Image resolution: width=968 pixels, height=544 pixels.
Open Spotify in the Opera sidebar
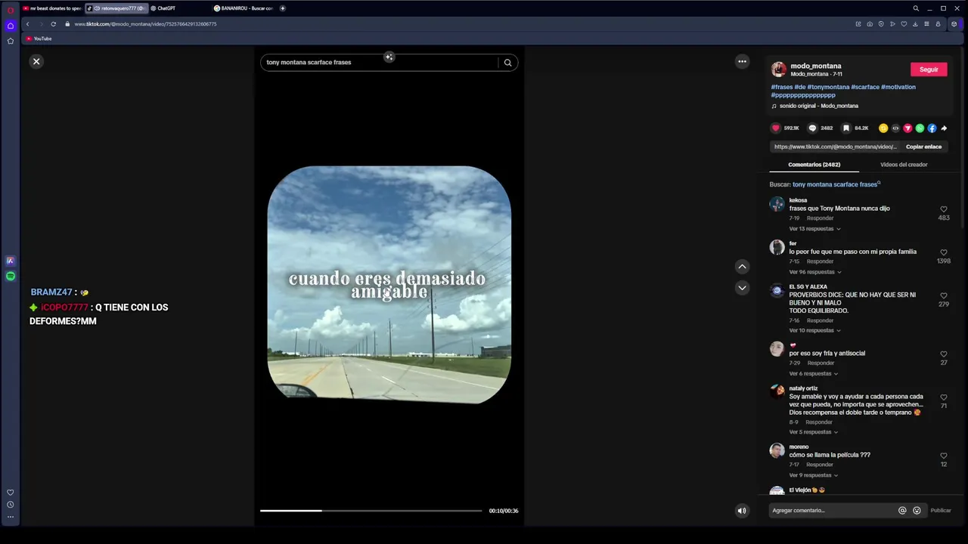(11, 277)
